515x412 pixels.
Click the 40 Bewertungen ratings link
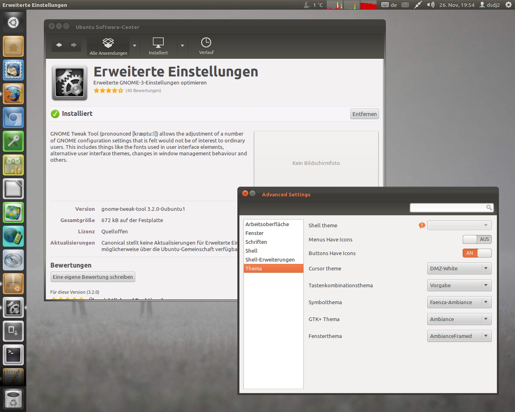pyautogui.click(x=143, y=91)
